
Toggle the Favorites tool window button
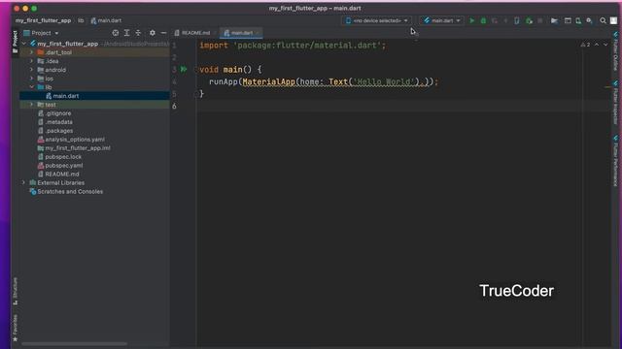click(16, 328)
